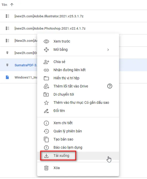
Task: Click the Drive shortcut icon with plus
Action: [46, 86]
